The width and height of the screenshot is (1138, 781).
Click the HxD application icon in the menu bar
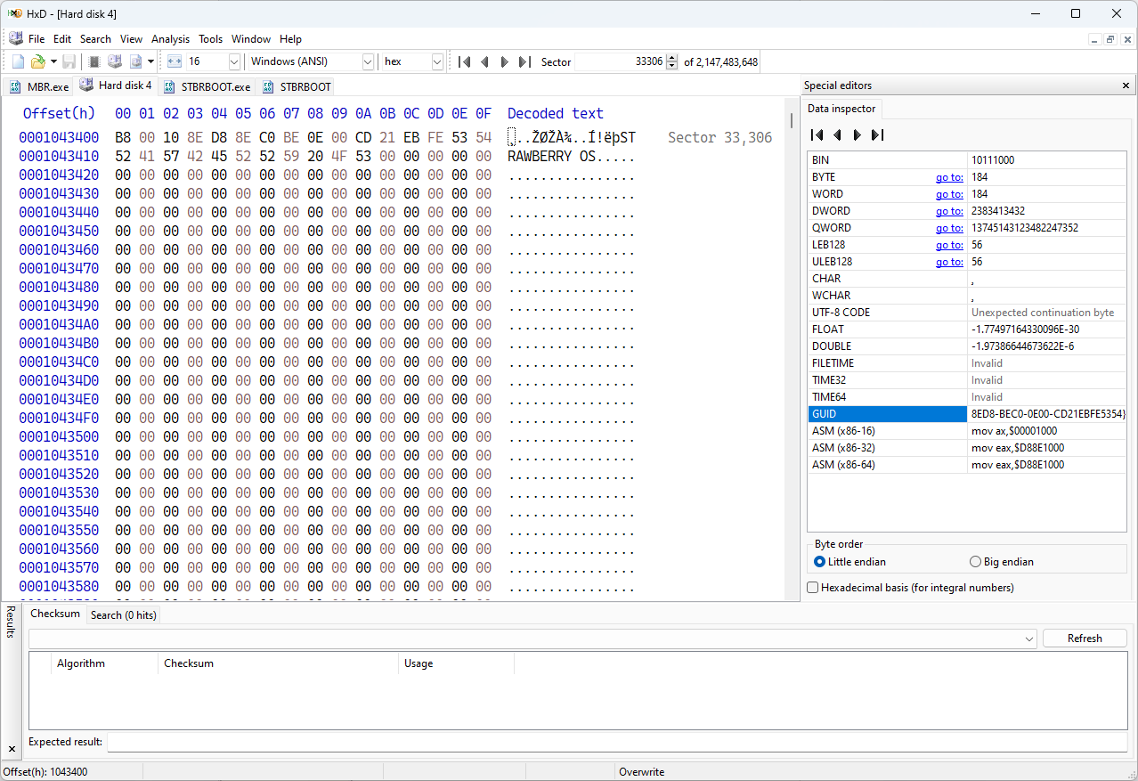click(16, 38)
